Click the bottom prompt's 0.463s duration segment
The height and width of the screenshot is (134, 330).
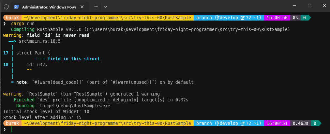point(300,124)
